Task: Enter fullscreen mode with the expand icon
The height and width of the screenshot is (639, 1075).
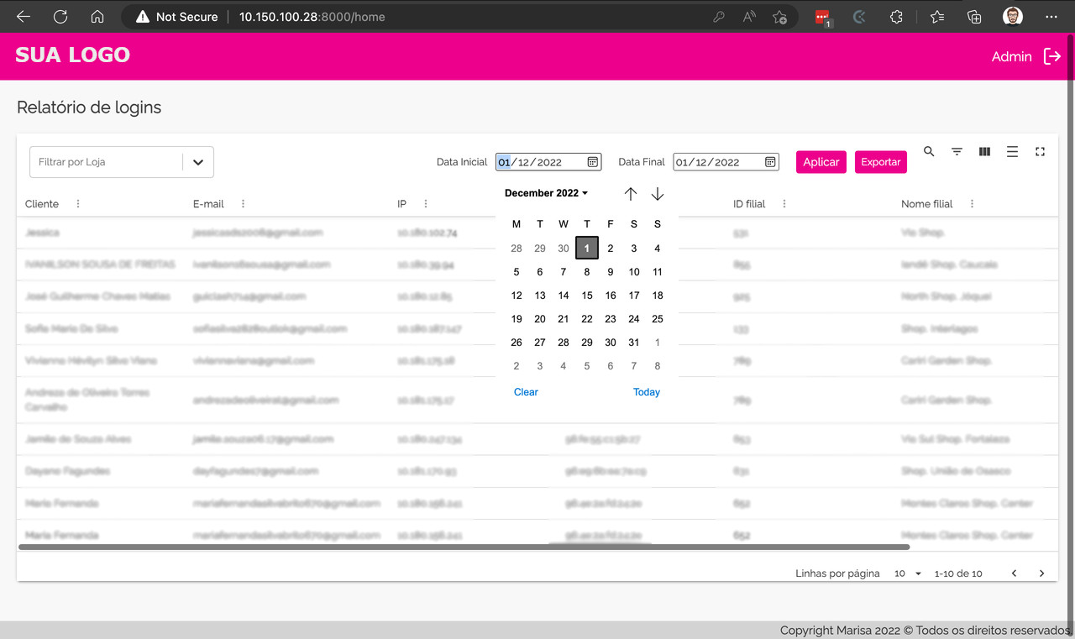Action: click(x=1040, y=152)
